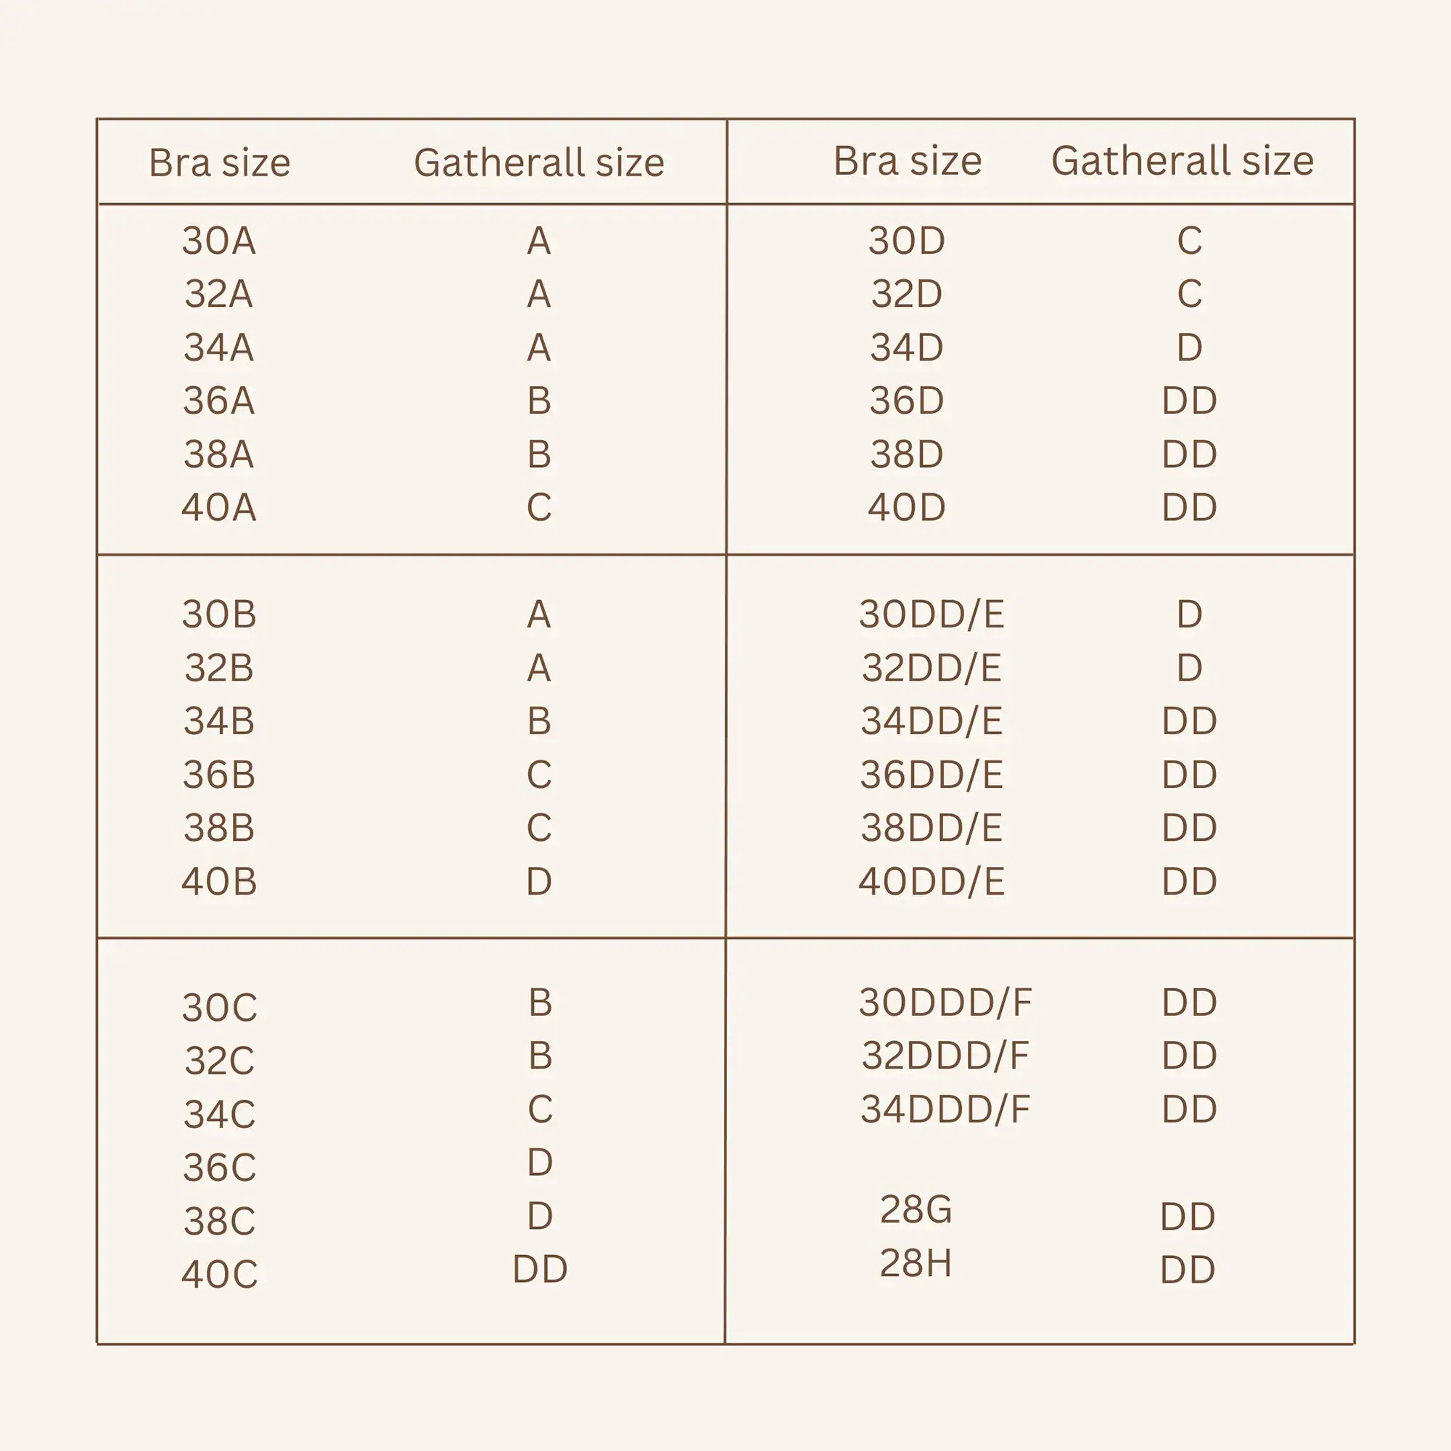
Task: Click the 28H bra size entry
Action: coord(916,1262)
